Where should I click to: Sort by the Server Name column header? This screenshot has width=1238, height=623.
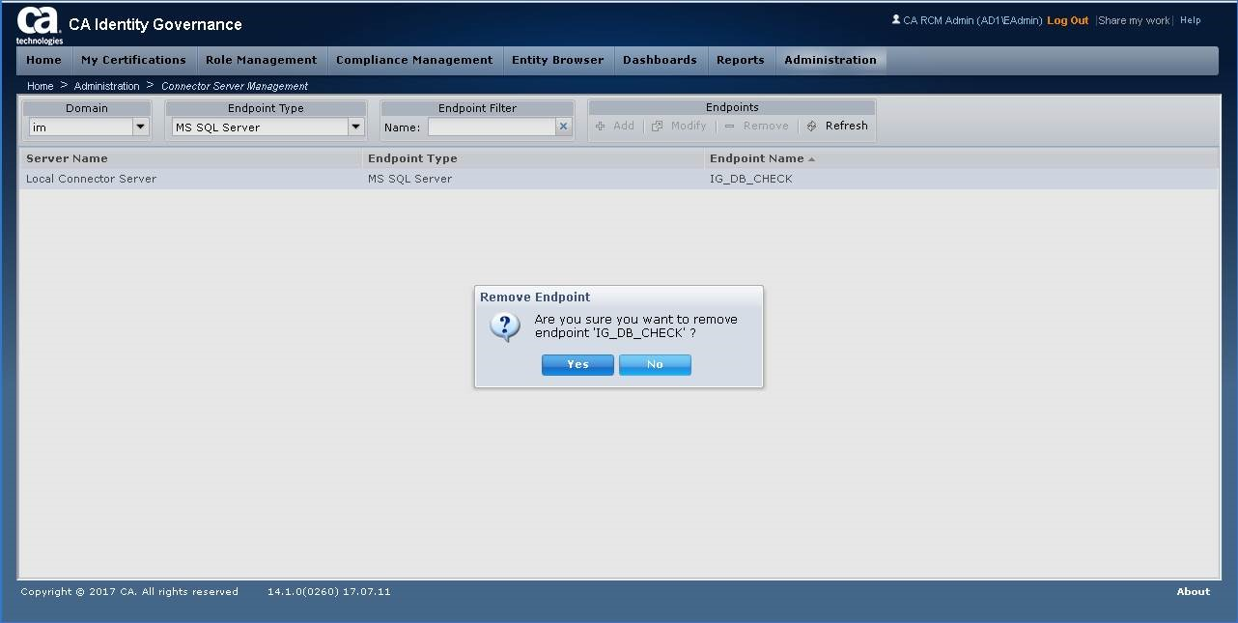tap(190, 158)
